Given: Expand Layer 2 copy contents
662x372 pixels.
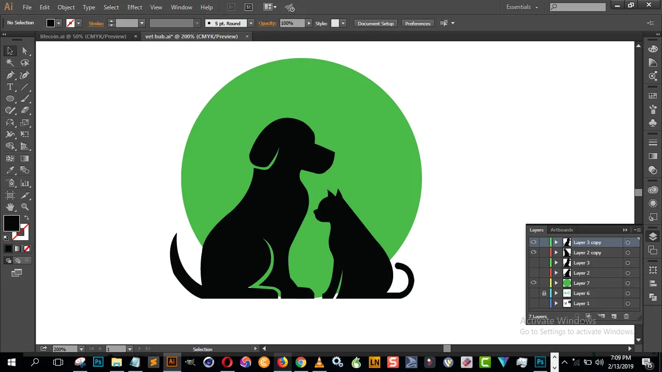Looking at the screenshot, I should 556,253.
